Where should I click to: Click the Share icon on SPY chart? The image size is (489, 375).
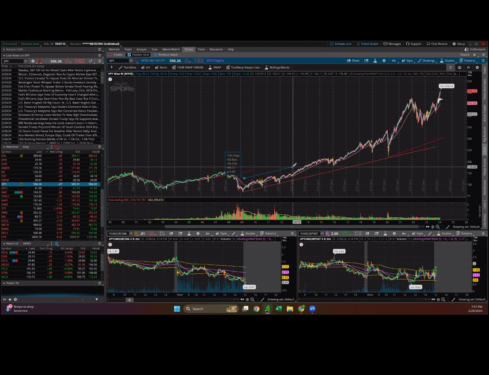point(353,61)
